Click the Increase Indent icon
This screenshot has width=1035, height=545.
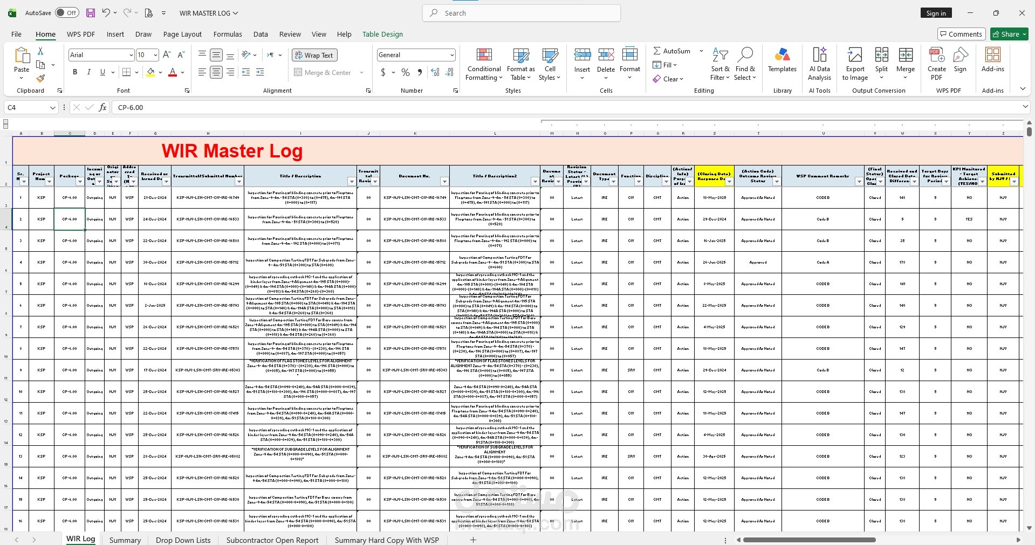(x=260, y=72)
